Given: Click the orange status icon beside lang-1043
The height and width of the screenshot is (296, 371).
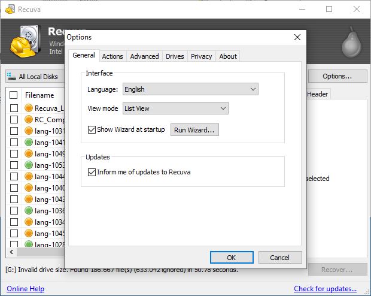Looking at the screenshot, I should pyautogui.click(x=29, y=199).
